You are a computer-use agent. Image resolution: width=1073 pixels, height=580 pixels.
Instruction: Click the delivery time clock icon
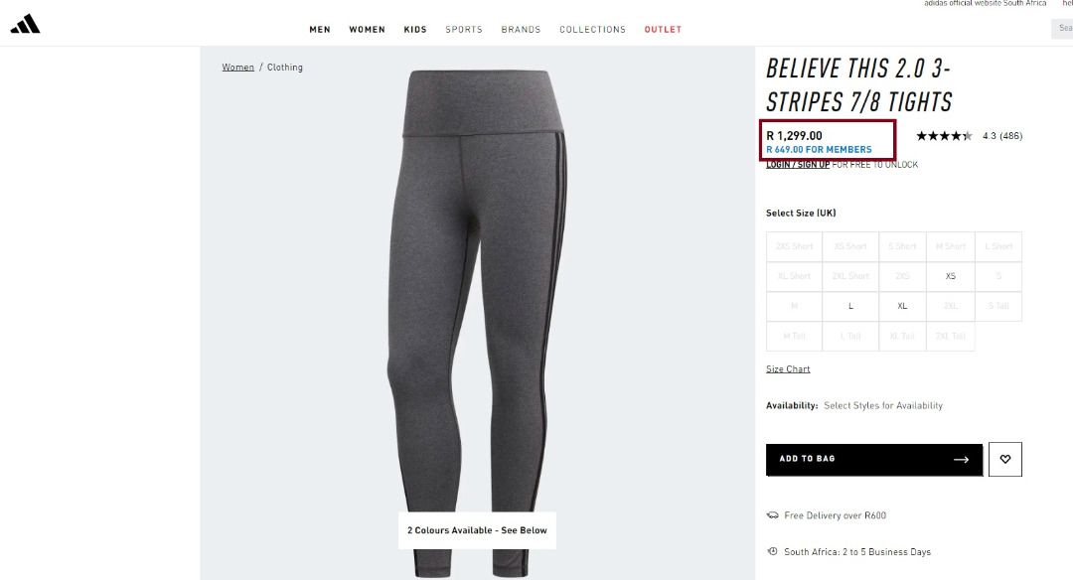click(773, 551)
